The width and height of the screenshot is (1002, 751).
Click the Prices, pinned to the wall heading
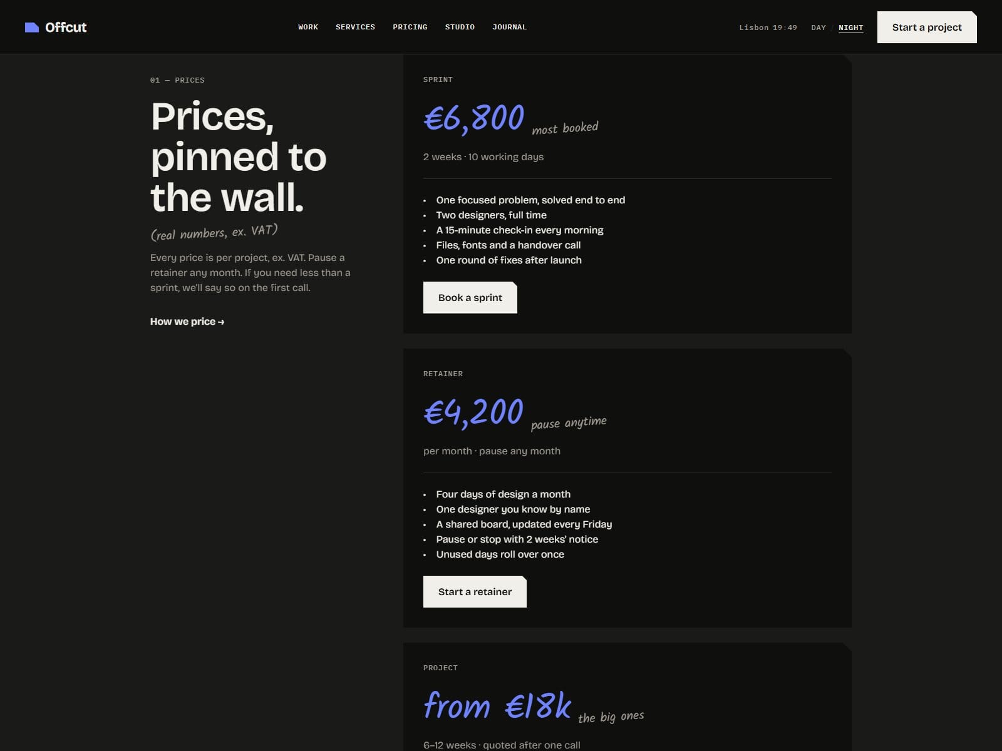239,156
